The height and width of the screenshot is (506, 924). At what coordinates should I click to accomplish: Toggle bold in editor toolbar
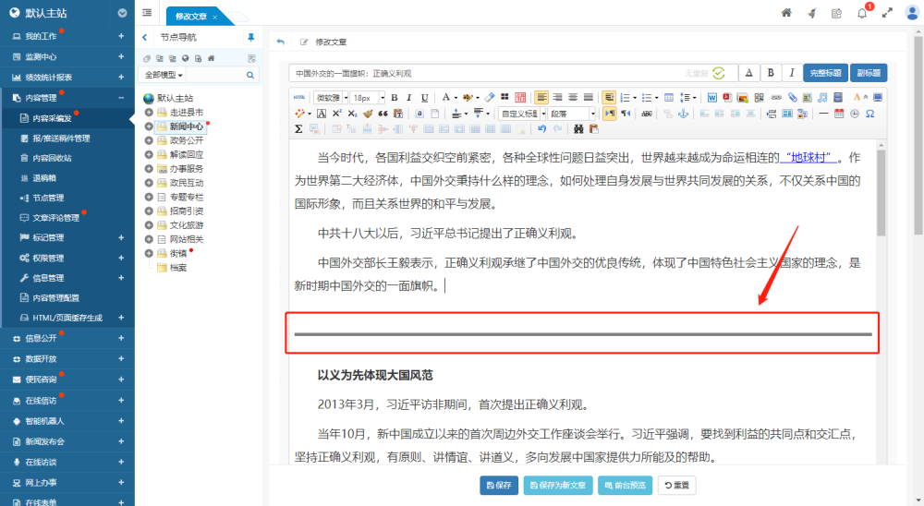pyautogui.click(x=394, y=97)
